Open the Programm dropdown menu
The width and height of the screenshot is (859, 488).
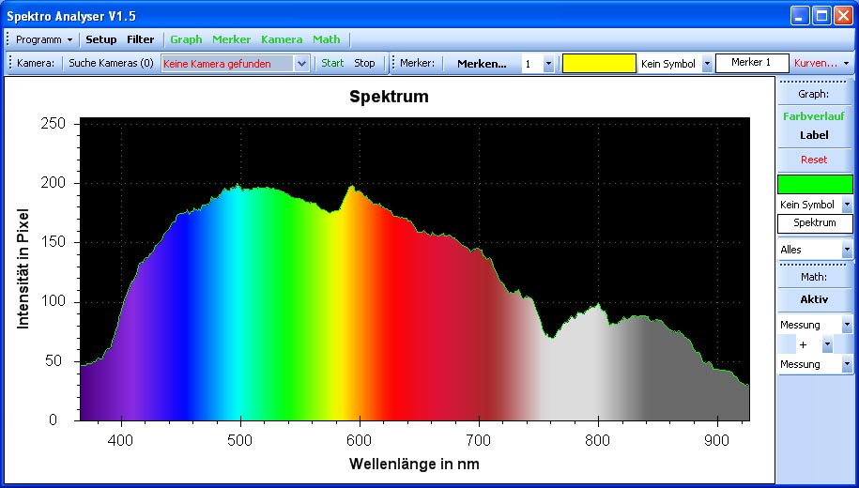point(43,39)
